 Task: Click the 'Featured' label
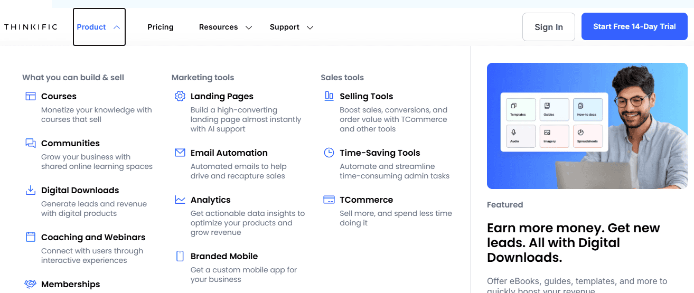[505, 205]
